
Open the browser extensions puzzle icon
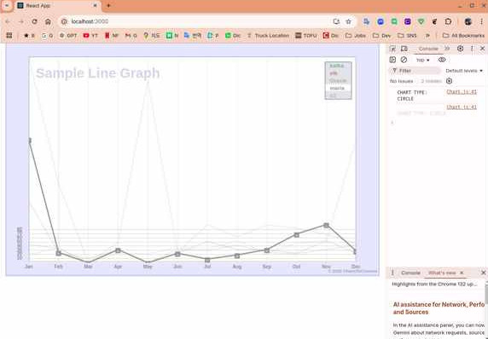(x=448, y=21)
